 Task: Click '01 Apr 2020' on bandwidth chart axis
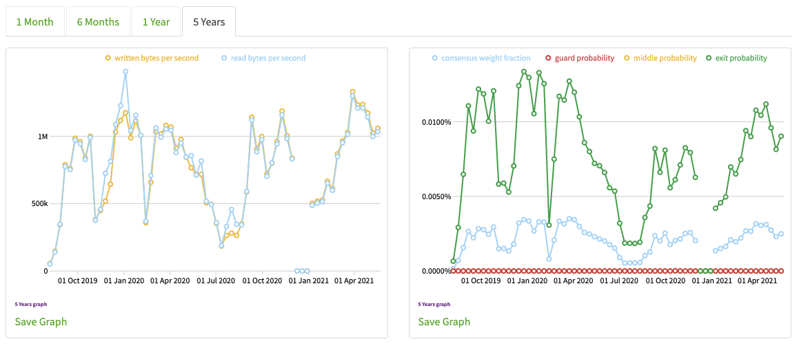pos(170,281)
